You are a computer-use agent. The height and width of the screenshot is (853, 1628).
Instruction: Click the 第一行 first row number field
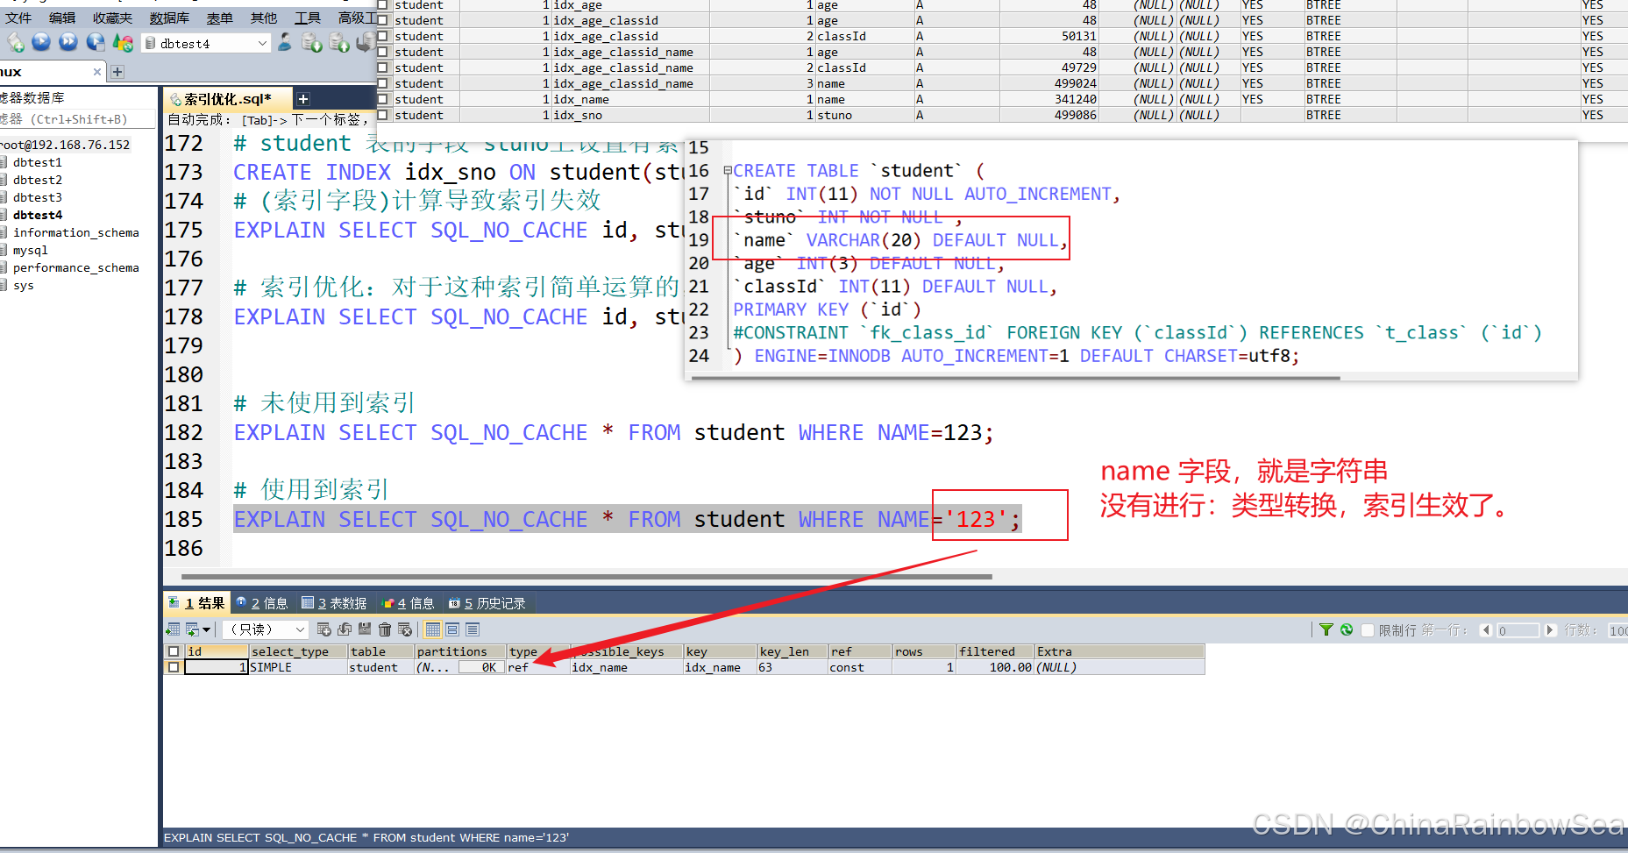tap(1518, 630)
